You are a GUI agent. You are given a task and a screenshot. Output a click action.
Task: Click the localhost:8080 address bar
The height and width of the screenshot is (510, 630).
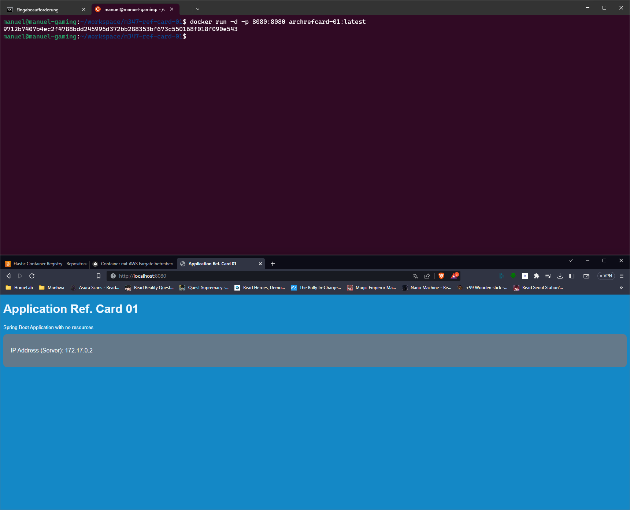click(256, 276)
